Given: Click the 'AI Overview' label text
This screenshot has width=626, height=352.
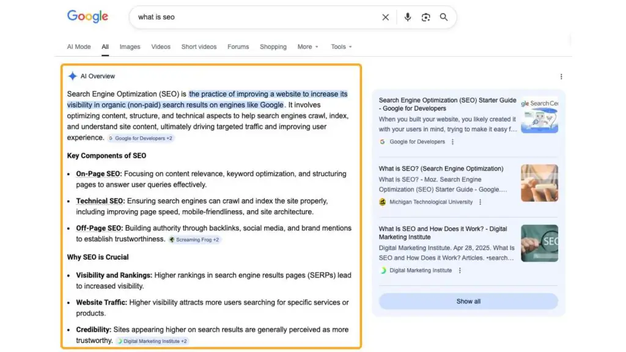Looking at the screenshot, I should point(98,76).
